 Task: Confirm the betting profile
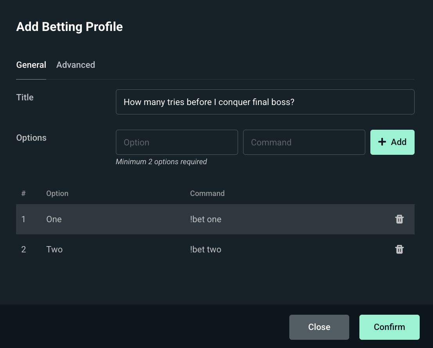click(390, 327)
